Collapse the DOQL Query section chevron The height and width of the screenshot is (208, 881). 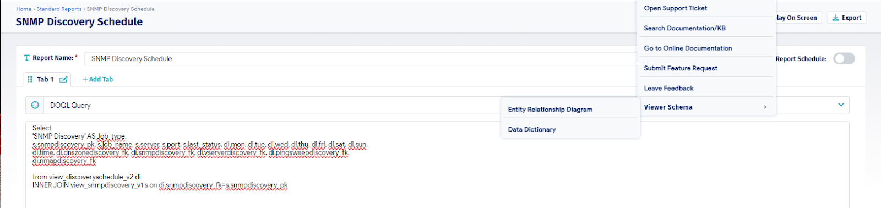click(841, 105)
